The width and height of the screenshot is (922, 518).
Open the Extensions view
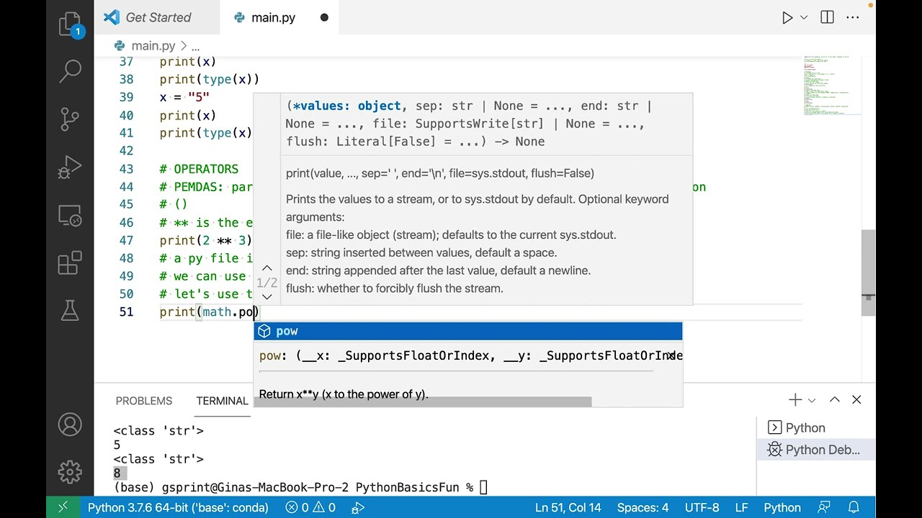tap(70, 263)
